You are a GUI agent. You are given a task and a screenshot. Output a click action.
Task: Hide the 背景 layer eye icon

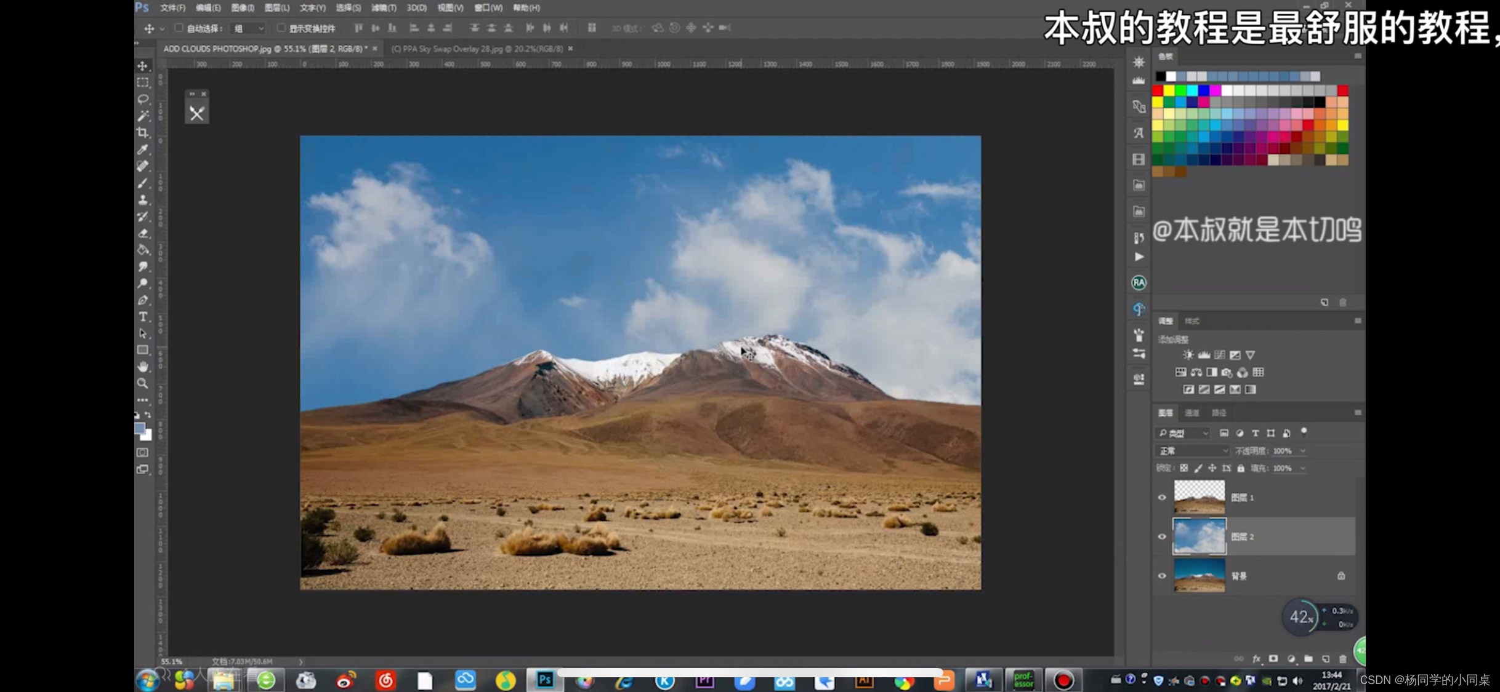(x=1162, y=576)
